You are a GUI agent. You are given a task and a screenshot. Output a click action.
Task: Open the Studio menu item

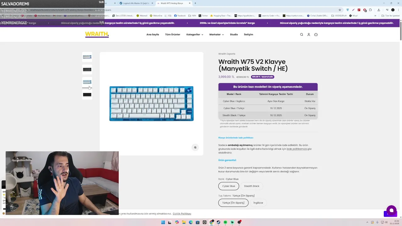click(x=234, y=35)
